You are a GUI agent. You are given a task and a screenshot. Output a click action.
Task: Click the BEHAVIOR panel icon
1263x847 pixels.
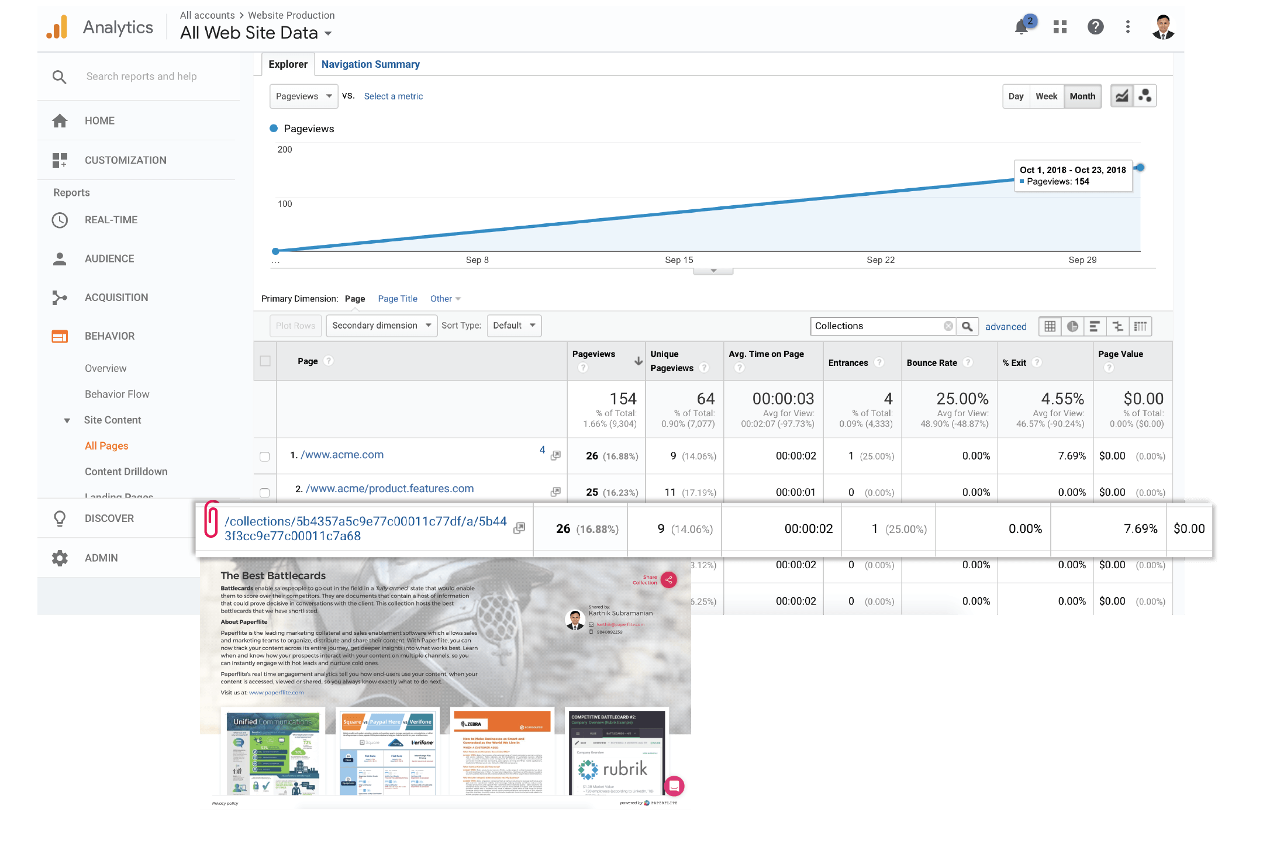point(60,336)
